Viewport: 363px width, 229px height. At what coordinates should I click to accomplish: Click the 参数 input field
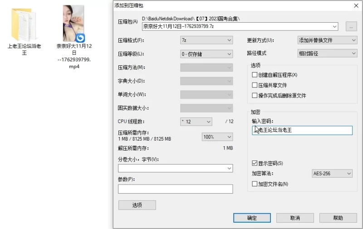coord(175,189)
